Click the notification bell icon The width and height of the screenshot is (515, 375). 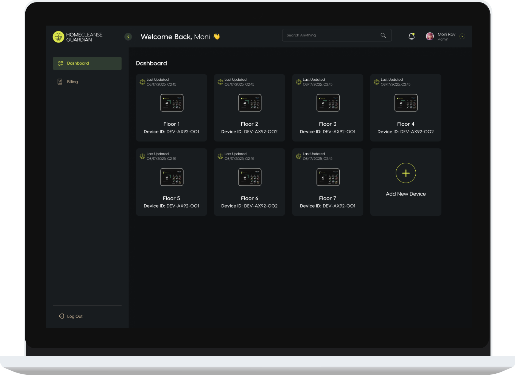point(411,36)
